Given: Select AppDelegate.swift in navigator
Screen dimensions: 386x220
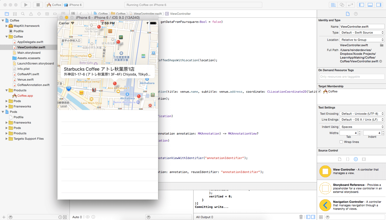Looking at the screenshot, I should click(30, 42).
